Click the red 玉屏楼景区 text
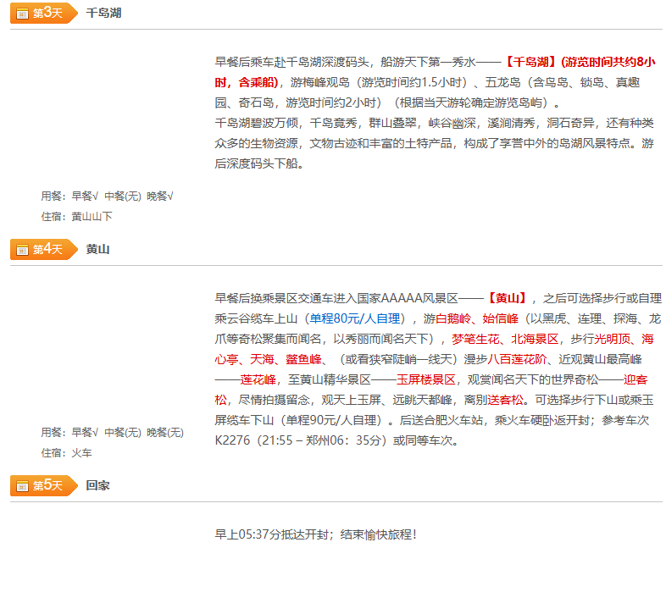666x592 pixels. [425, 380]
